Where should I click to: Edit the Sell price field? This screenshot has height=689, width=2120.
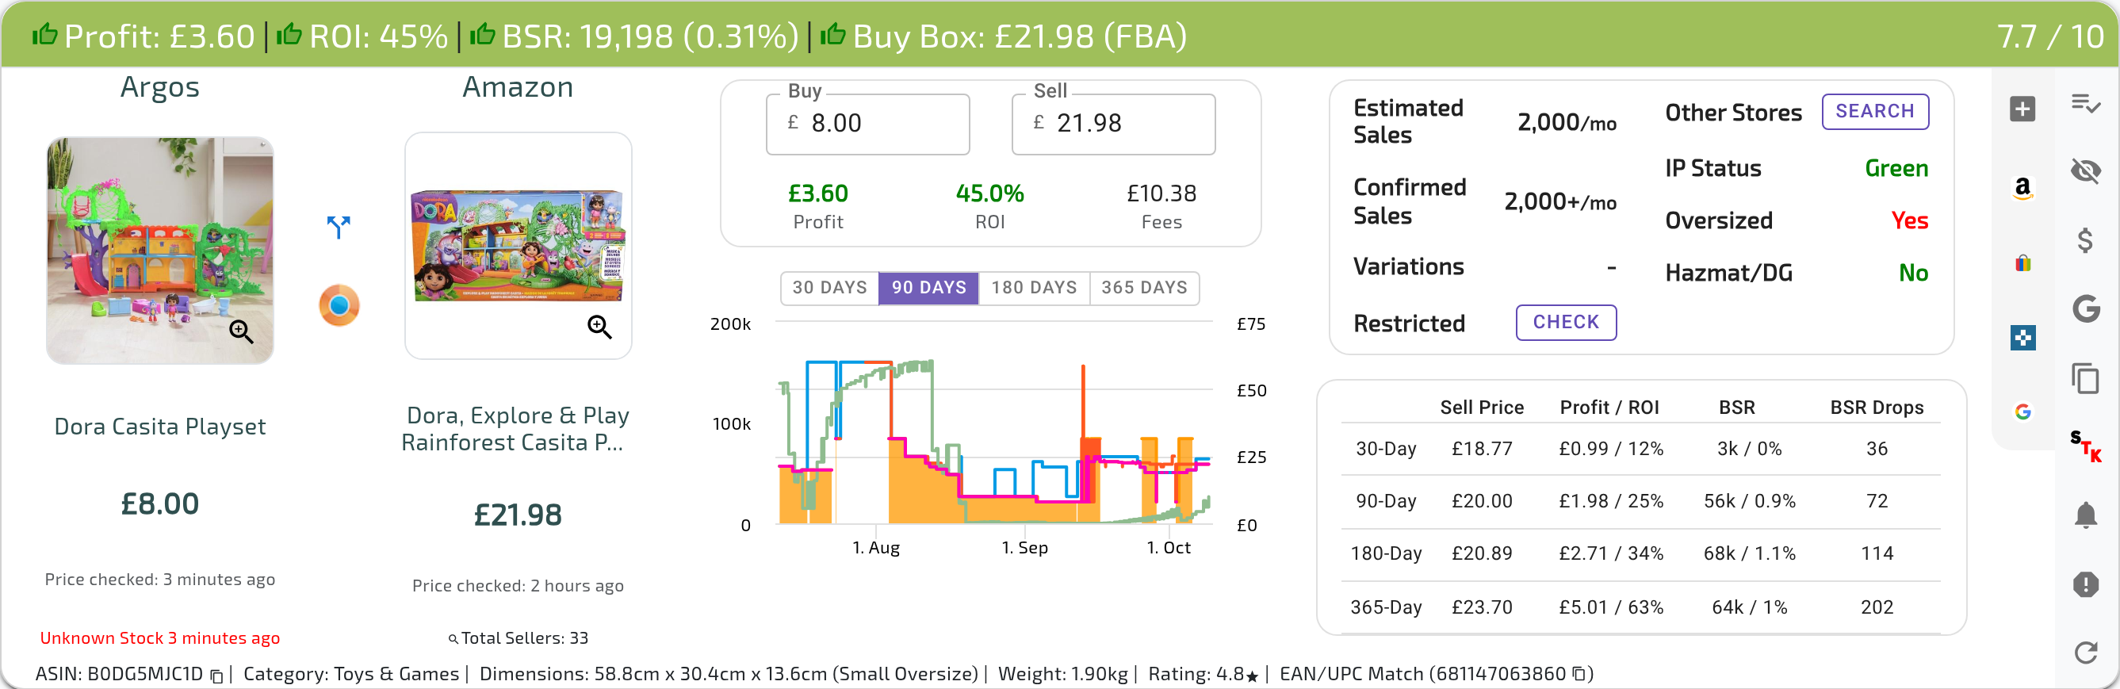pyautogui.click(x=1112, y=124)
